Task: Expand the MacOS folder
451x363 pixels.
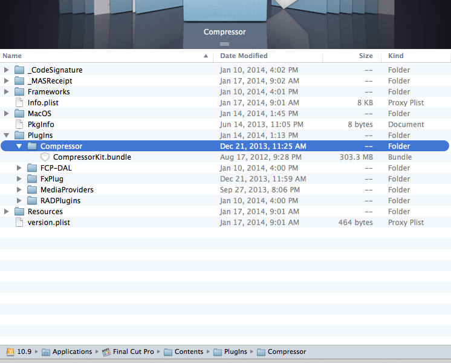Action: (x=6, y=114)
